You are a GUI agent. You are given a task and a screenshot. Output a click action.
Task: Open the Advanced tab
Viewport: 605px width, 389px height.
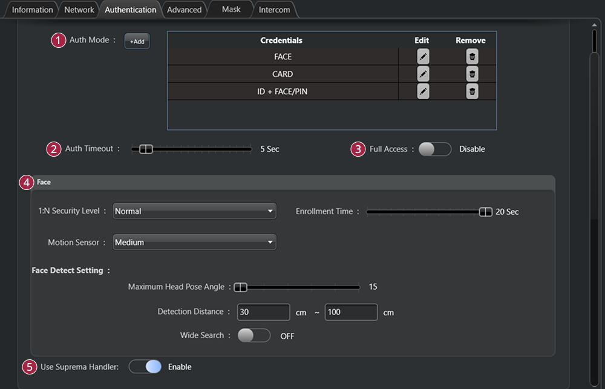point(184,10)
